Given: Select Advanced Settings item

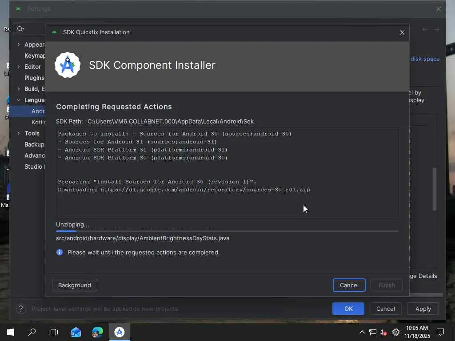Looking at the screenshot, I should pos(35,155).
